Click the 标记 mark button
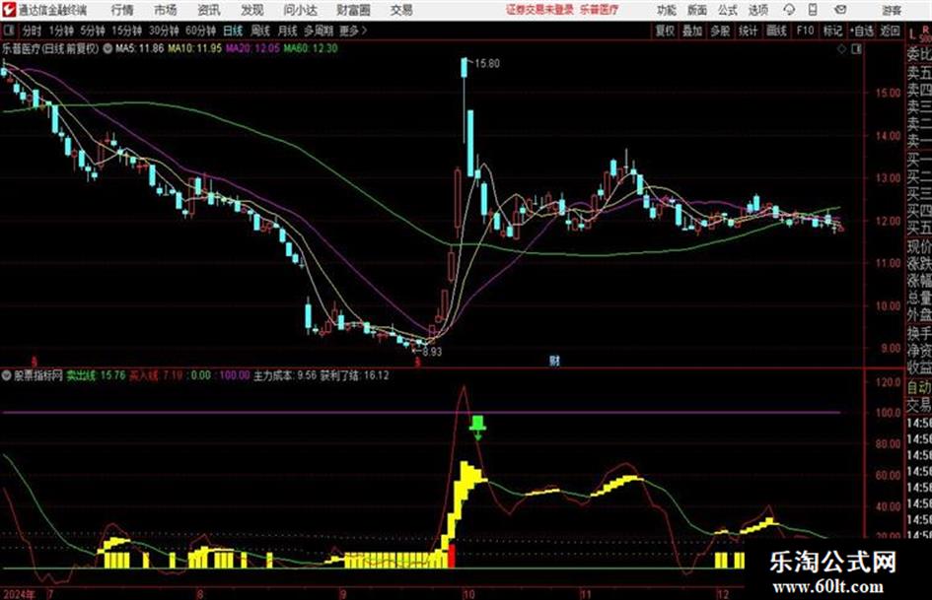932x600 pixels. point(832,31)
